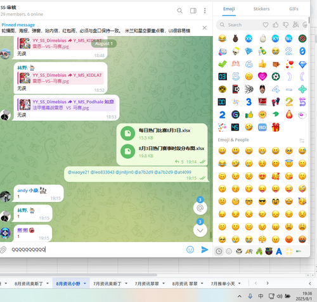Open Emoji & People section settings icon
Screen dimensions: 317x302
click(x=302, y=140)
